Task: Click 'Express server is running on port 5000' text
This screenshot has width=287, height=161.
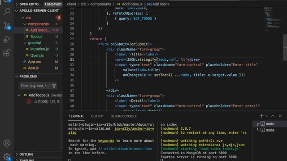Action: pyautogui.click(x=198, y=157)
